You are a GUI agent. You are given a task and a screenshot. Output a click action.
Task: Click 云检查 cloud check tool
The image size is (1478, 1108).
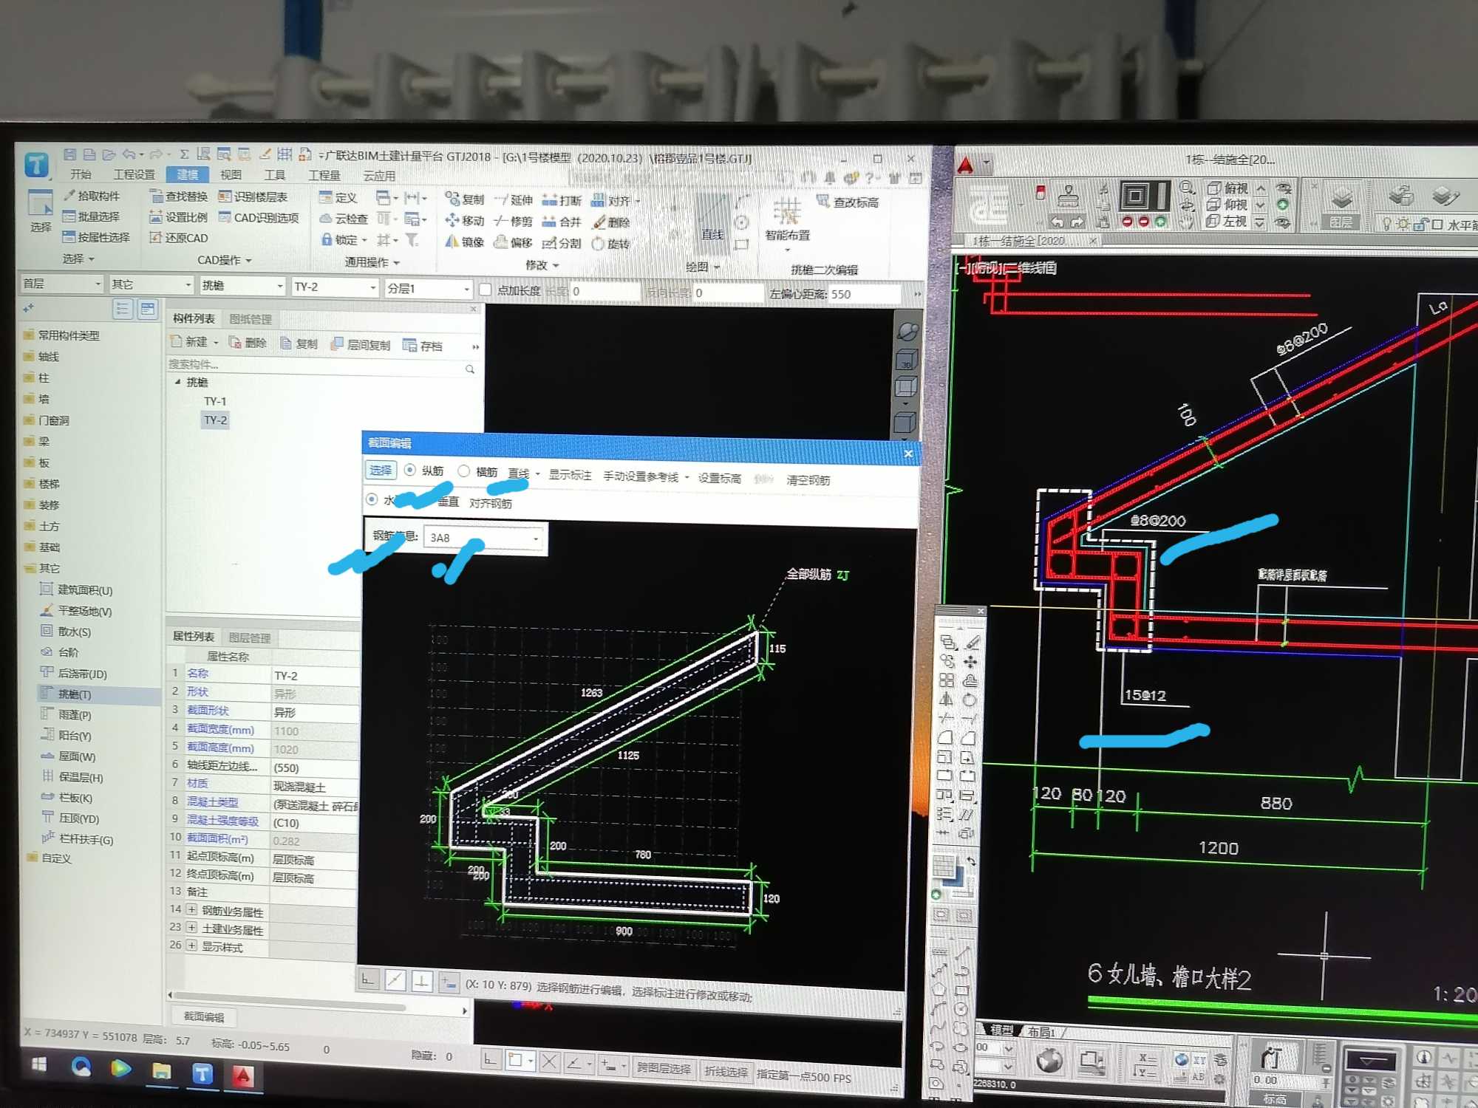[x=344, y=219]
